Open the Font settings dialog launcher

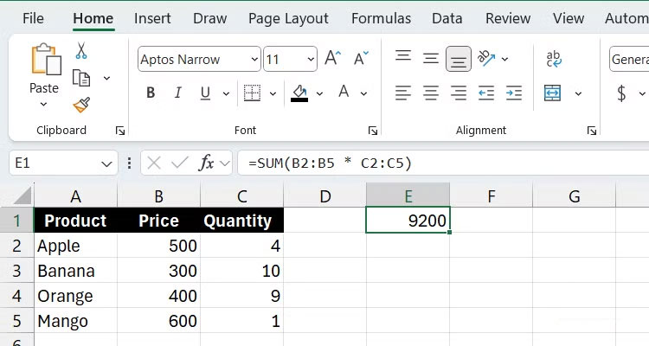pyautogui.click(x=373, y=131)
